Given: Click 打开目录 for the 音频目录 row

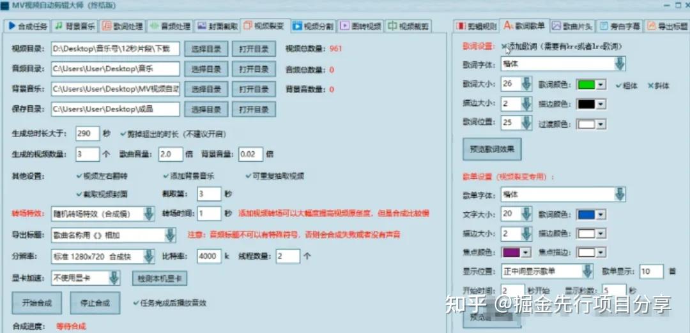Looking at the screenshot, I should [254, 70].
